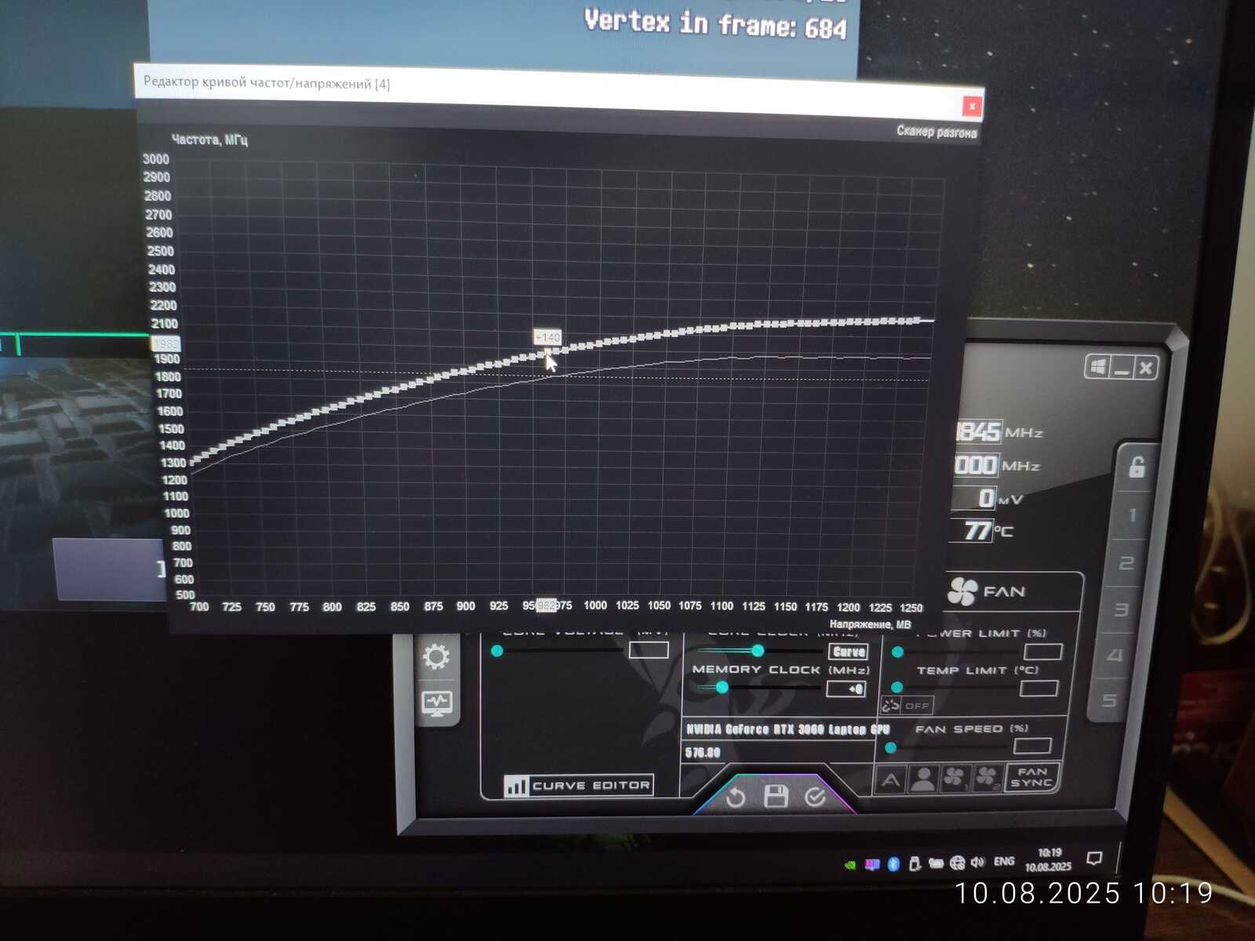Save profile with the floppy disk icon
Screen dimensions: 1255x941
point(776,796)
